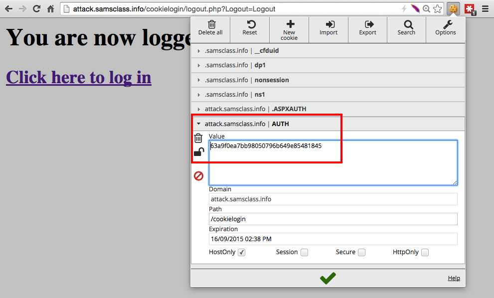
Task: Delete the AUTH cookie with trash icon
Action: point(198,138)
